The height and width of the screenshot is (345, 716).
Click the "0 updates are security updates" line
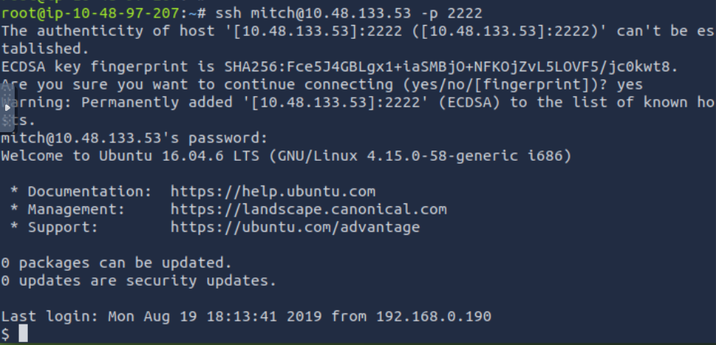tap(138, 280)
